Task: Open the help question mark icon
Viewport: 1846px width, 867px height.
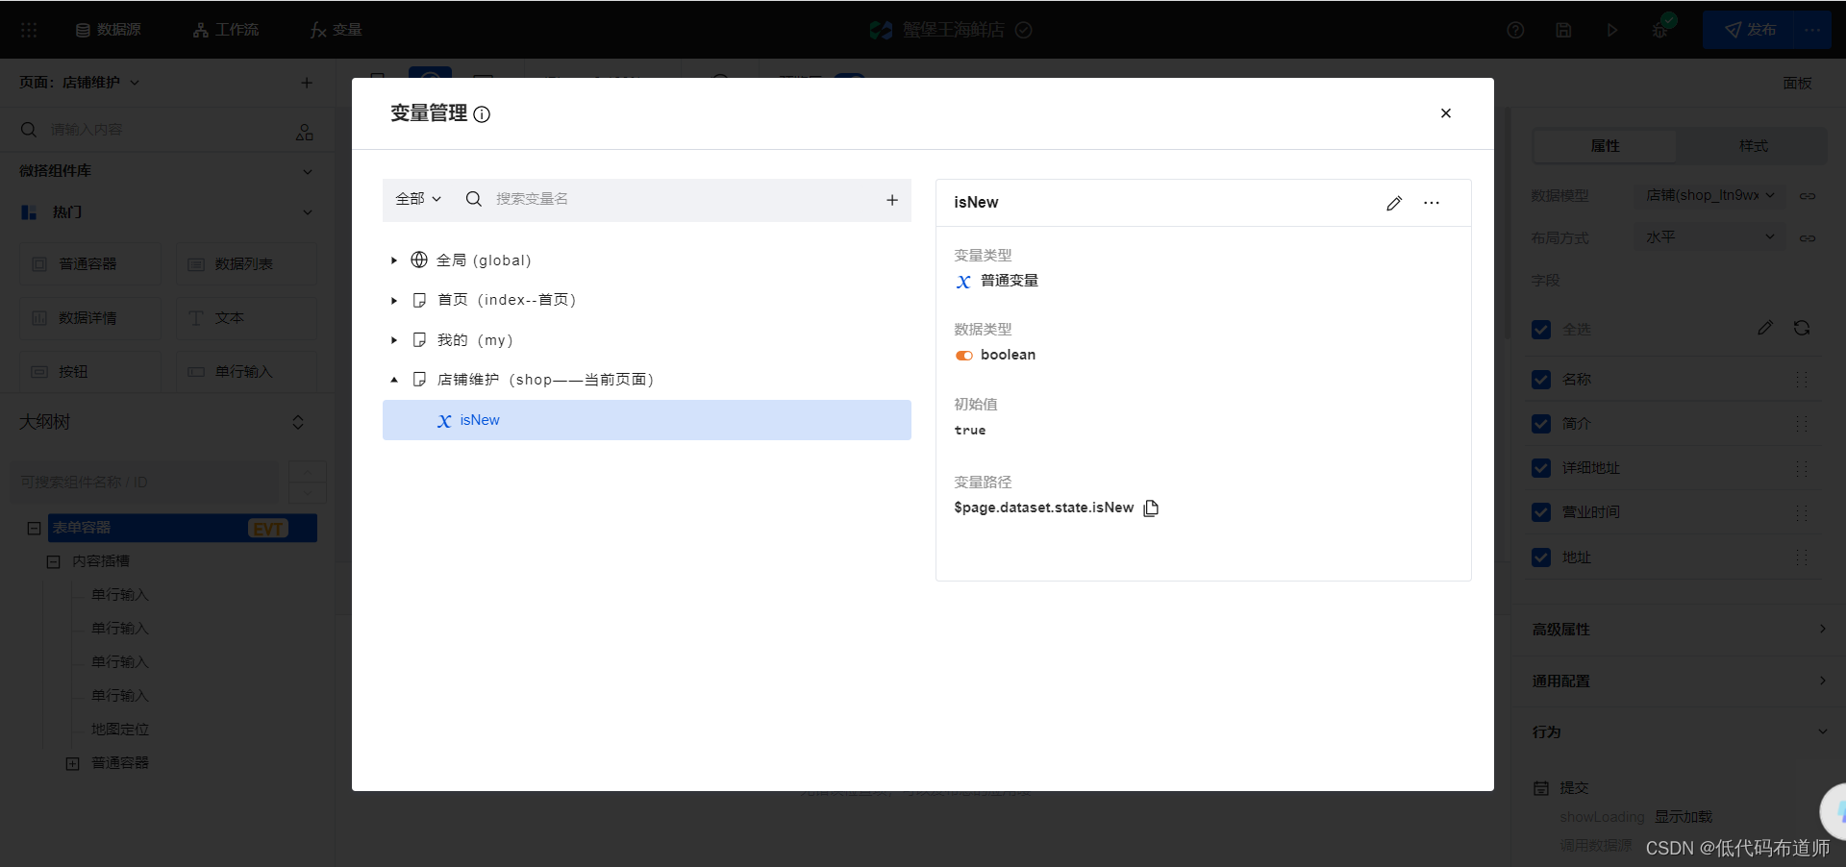Action: (1515, 30)
